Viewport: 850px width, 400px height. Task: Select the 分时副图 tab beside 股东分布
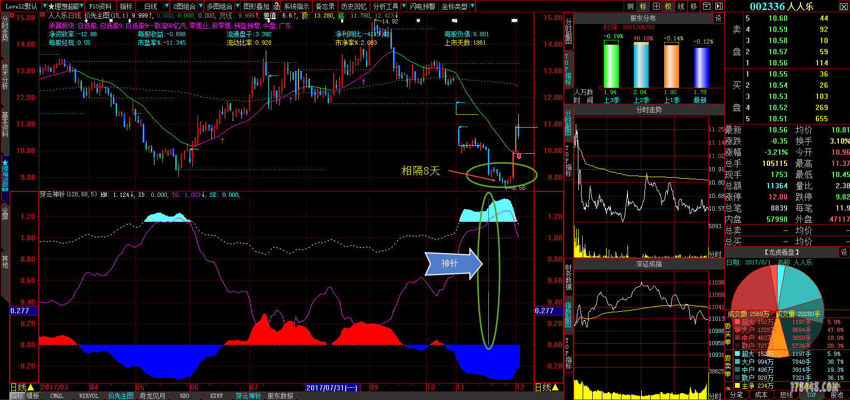click(x=568, y=31)
